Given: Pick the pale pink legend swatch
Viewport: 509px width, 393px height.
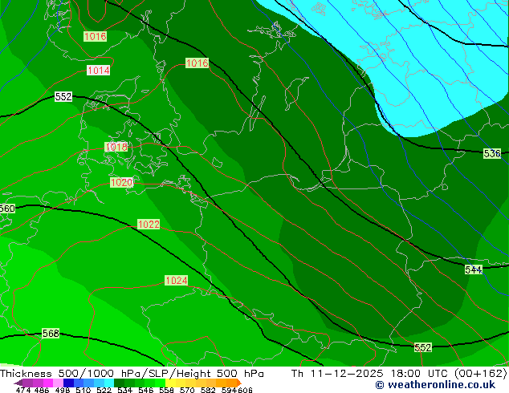Looking at the screenshot, I should click(x=58, y=383).
